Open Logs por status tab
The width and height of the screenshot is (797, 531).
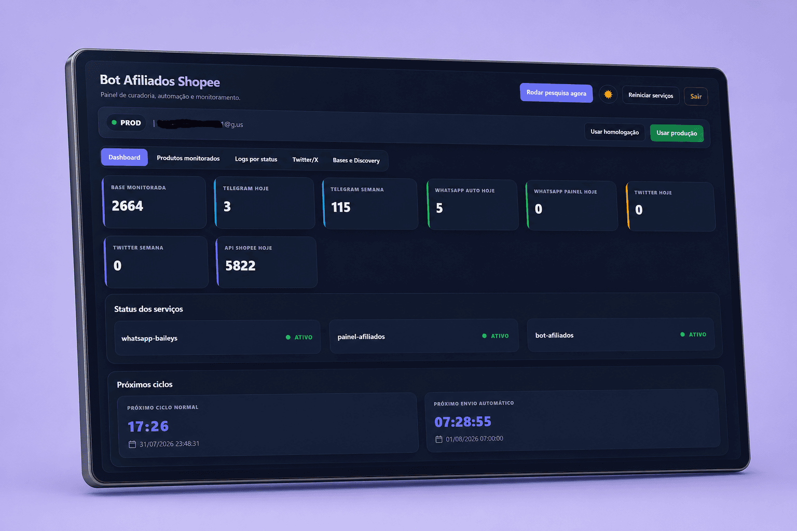coord(256,159)
